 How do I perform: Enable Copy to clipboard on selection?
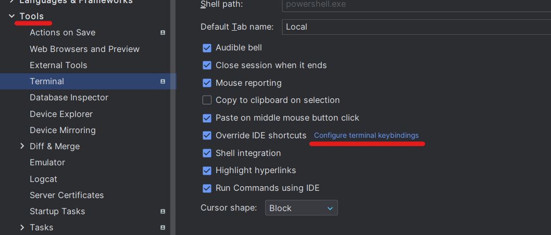click(207, 100)
